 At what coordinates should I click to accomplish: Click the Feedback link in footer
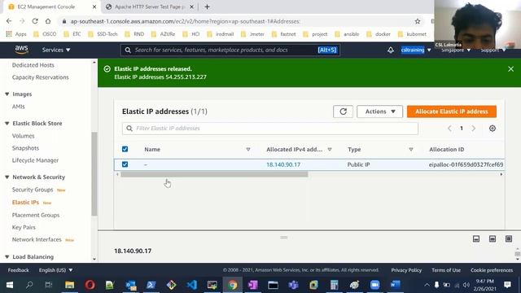click(x=19, y=270)
